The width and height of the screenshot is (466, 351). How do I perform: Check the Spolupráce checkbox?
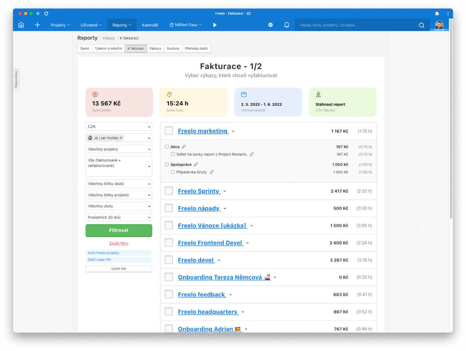[x=167, y=164]
